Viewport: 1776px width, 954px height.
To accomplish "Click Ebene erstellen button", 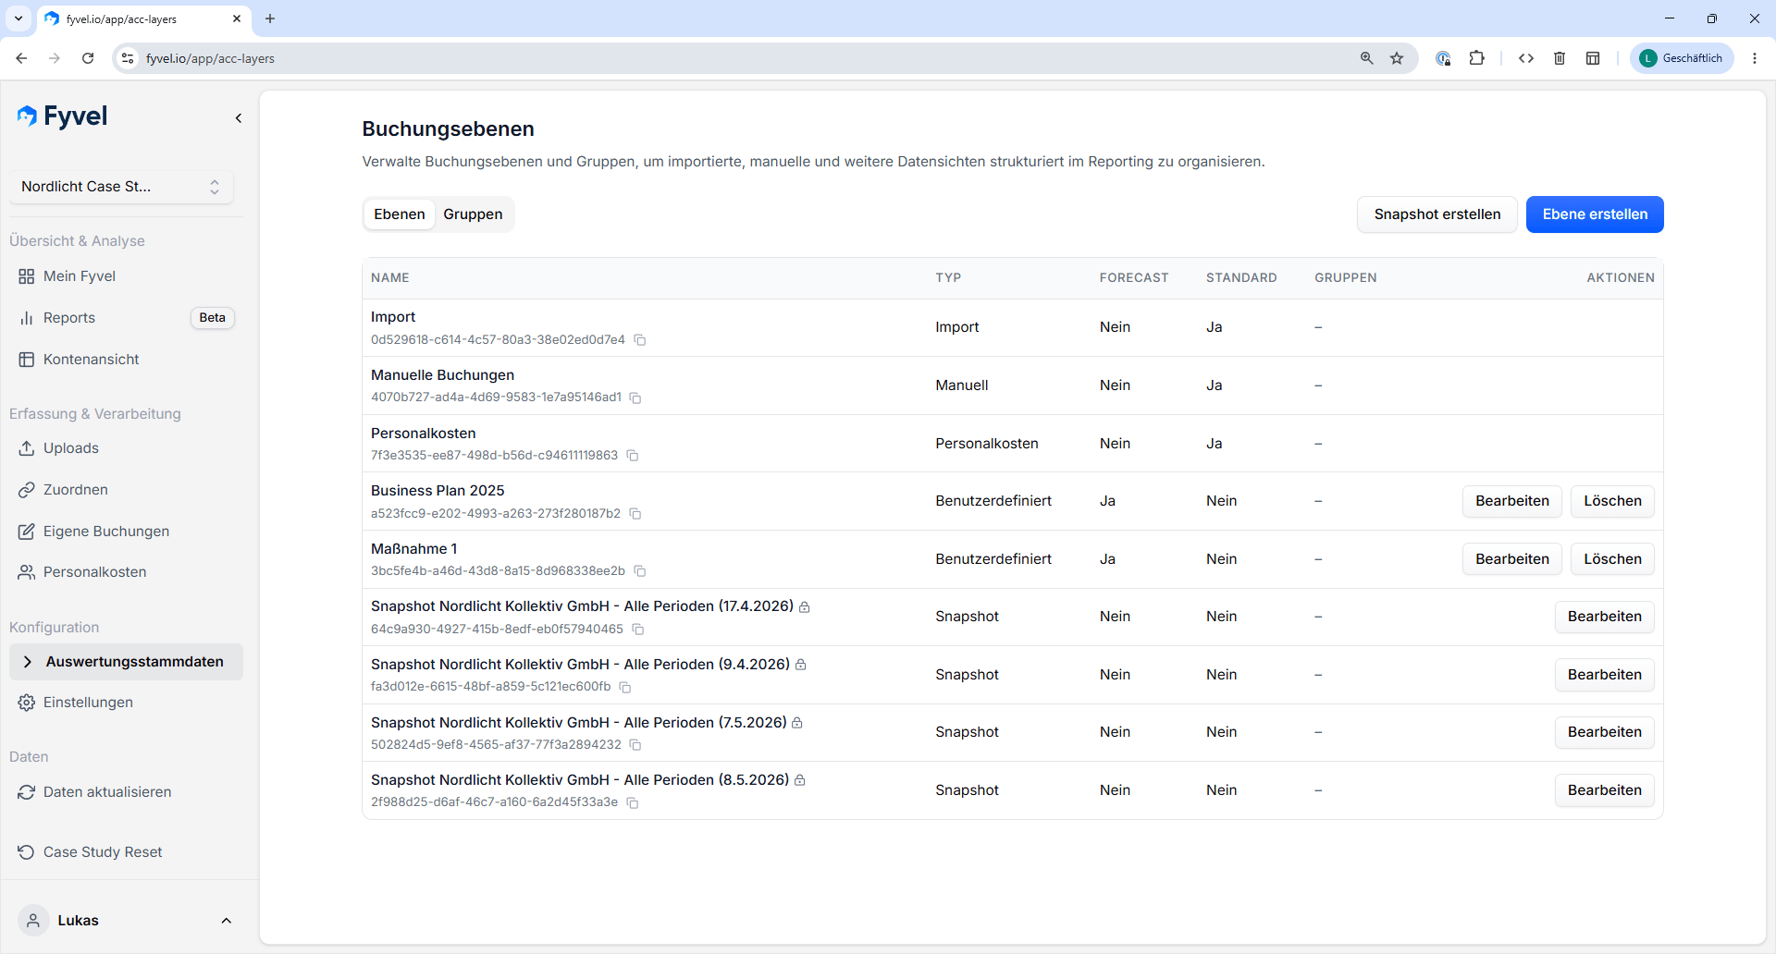I will tap(1595, 214).
